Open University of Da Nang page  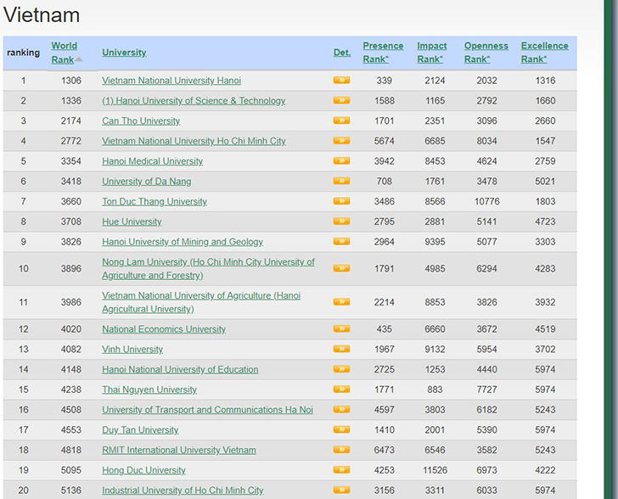coord(147,182)
